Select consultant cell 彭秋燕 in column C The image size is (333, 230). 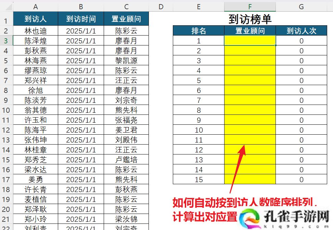tap(126, 189)
